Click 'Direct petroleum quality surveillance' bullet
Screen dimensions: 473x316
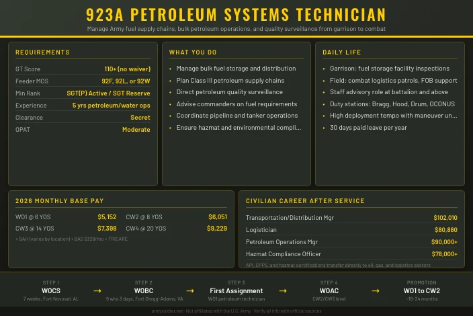click(230, 91)
